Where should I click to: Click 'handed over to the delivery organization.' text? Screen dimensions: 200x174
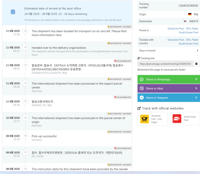pos(59,48)
